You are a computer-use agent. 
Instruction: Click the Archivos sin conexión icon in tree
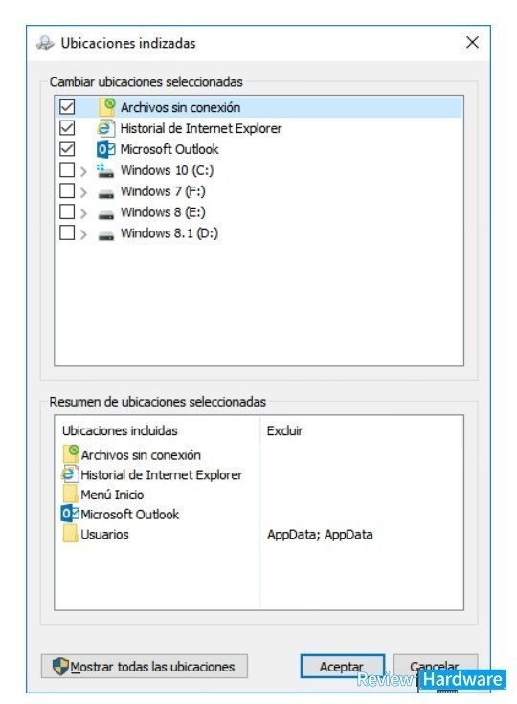click(x=106, y=107)
